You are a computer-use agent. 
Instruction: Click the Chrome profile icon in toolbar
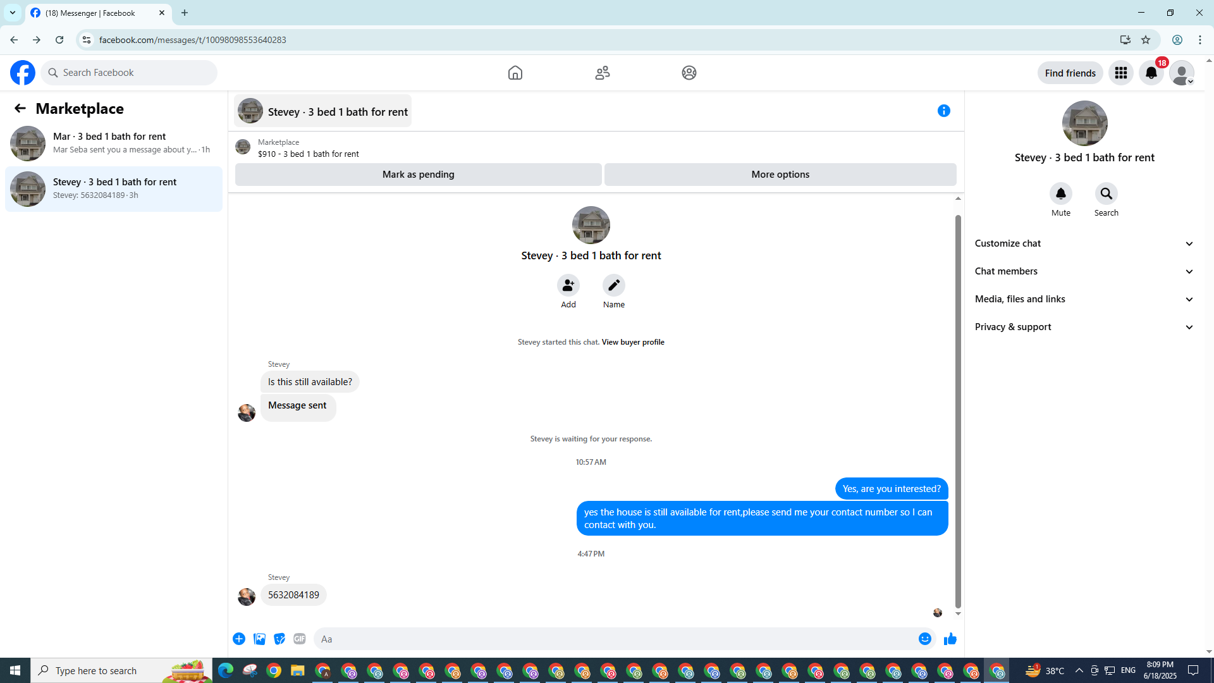[1177, 40]
